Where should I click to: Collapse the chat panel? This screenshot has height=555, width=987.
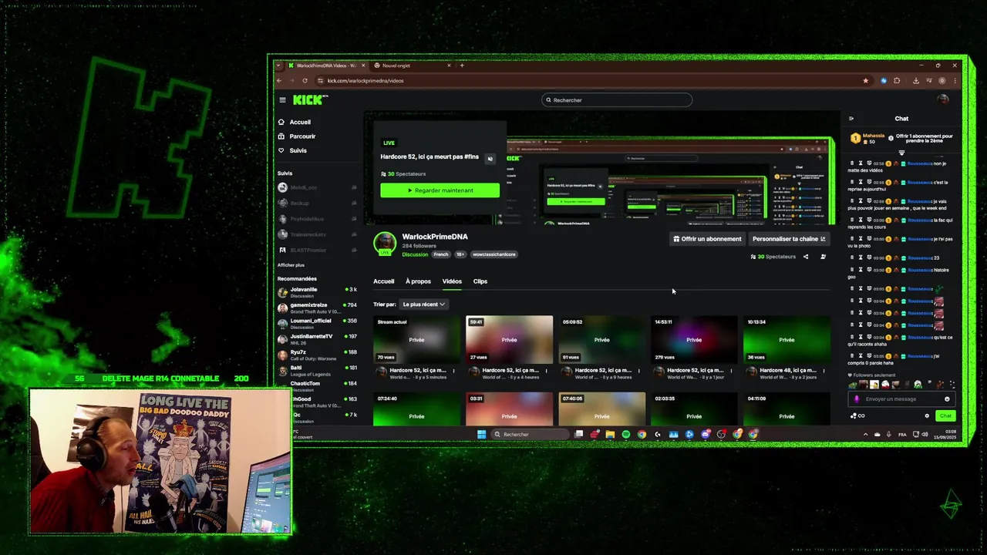(851, 119)
